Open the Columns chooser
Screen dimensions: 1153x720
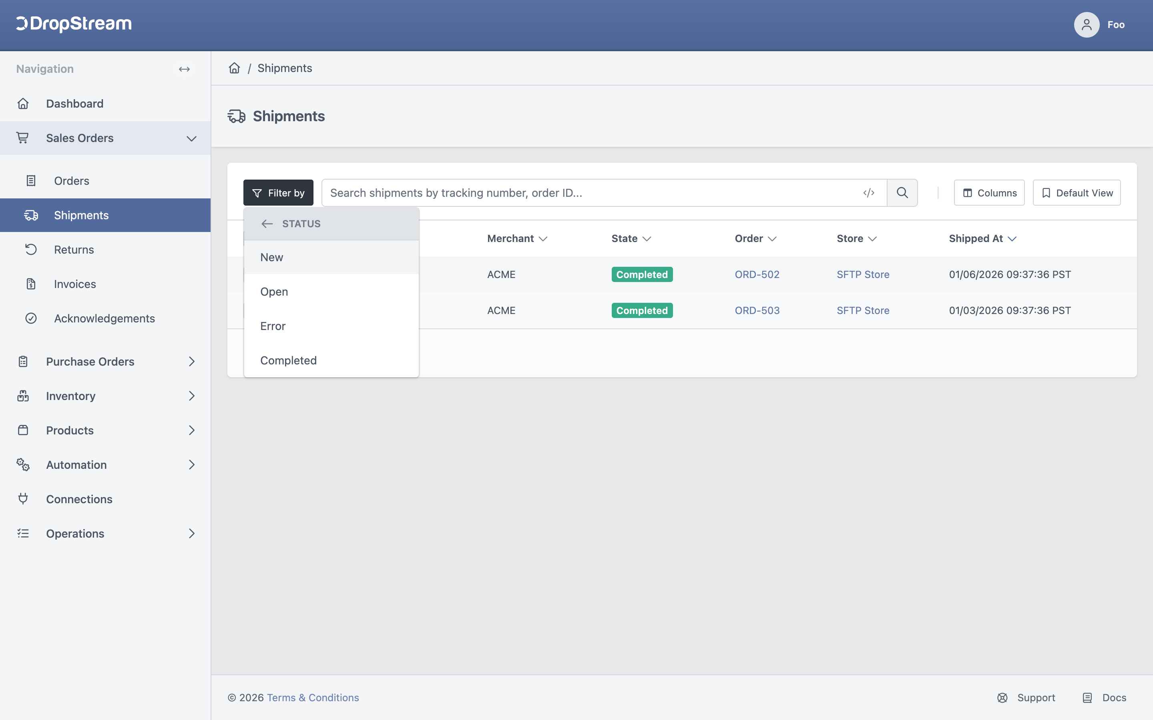click(989, 193)
